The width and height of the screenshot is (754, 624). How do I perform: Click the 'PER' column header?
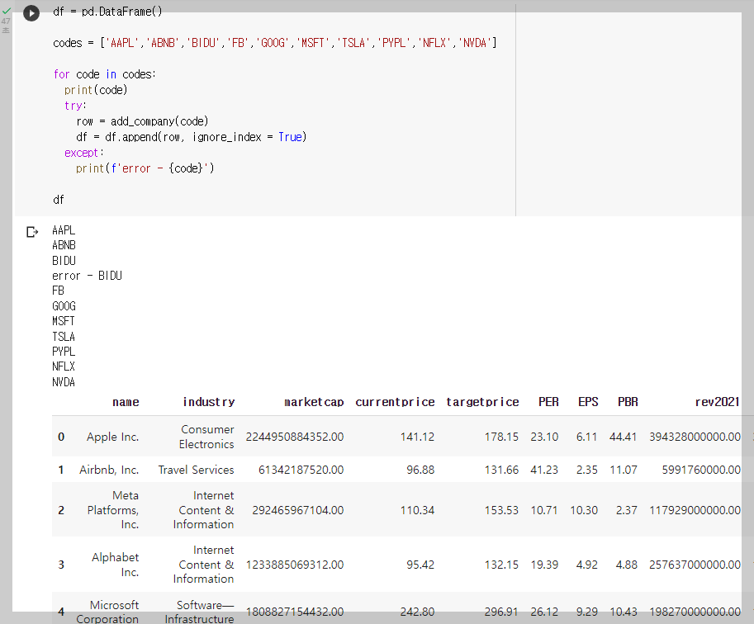point(548,402)
